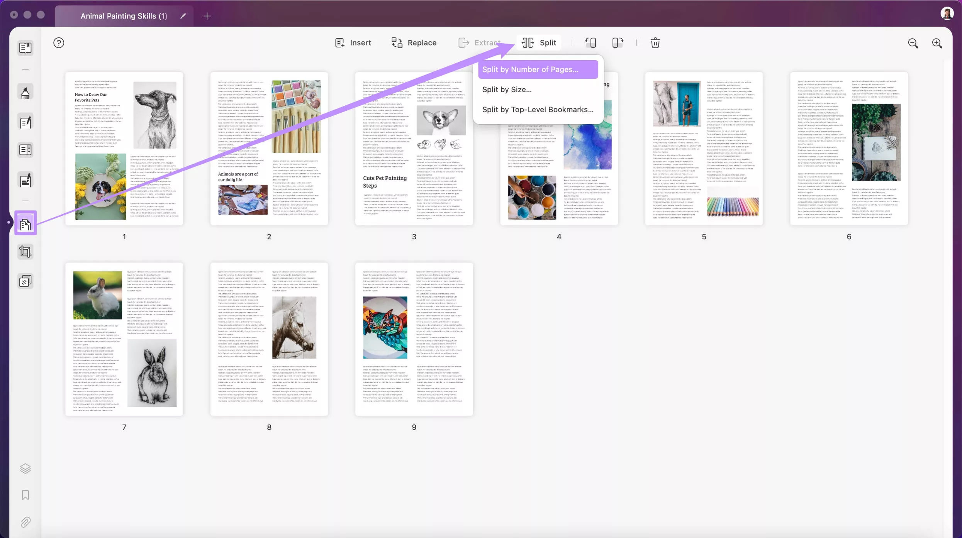Select the page thumbnail view icon
Image resolution: width=962 pixels, height=538 pixels.
[25, 222]
